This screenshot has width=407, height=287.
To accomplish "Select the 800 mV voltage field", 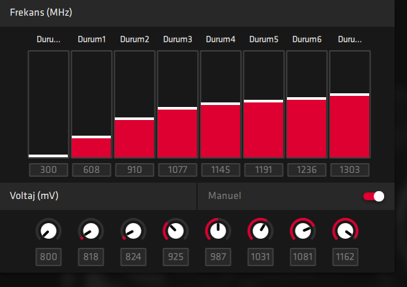I will coord(48,257).
